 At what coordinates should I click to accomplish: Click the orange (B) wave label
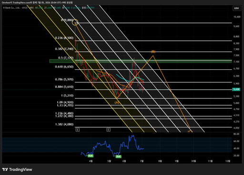tap(153, 52)
